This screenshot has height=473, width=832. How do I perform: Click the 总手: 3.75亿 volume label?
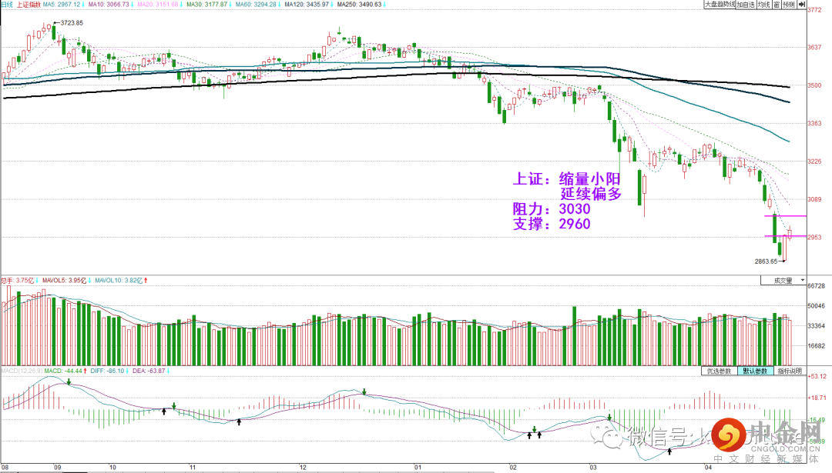[17, 280]
